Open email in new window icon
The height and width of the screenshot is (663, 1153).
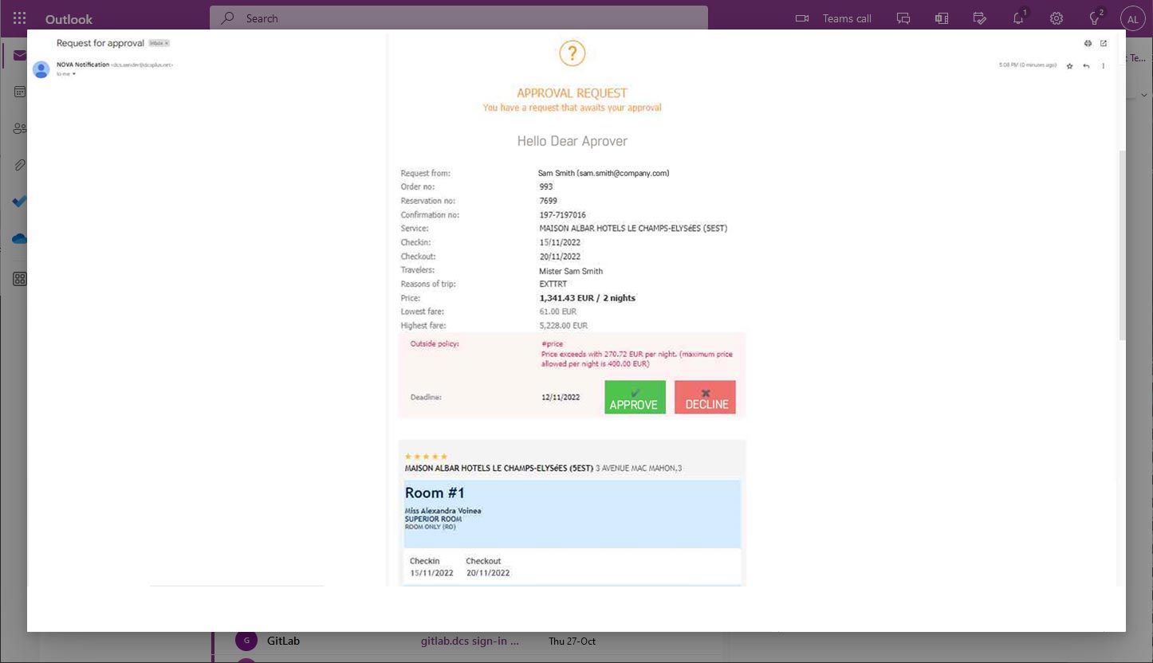pos(1104,43)
